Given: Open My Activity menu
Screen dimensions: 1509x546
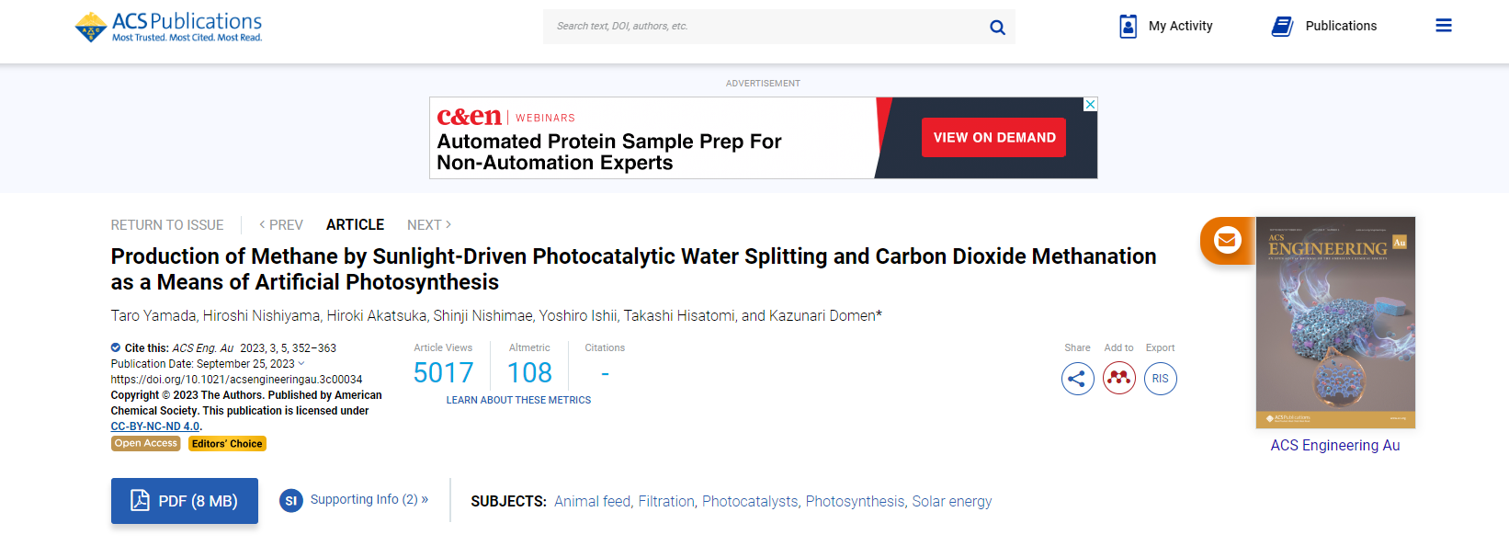Looking at the screenshot, I should 1166,26.
